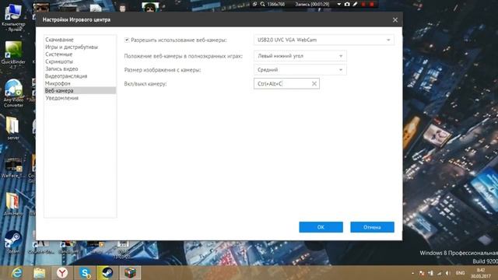The height and width of the screenshot is (280, 498).
Task: Toggle the "Разрешить использование веб-камеры" checkbox
Action: pyautogui.click(x=127, y=40)
